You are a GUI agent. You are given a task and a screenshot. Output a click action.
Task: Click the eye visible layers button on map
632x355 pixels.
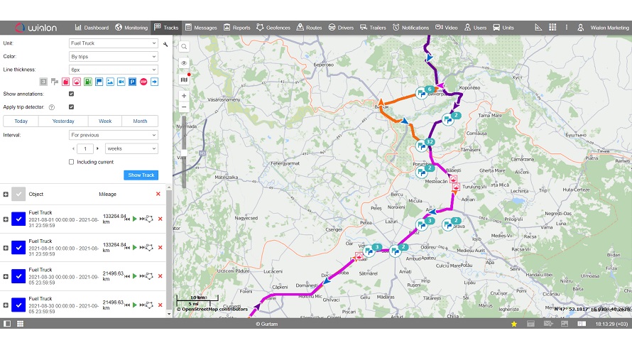(184, 63)
